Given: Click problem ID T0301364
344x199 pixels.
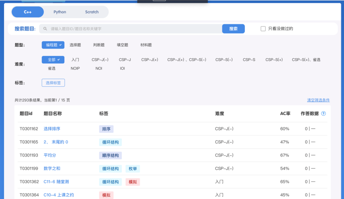Looking at the screenshot, I should [29, 195].
